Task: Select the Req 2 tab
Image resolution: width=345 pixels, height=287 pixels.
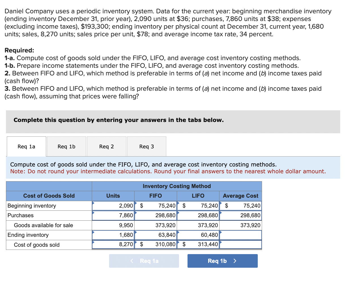Action: (x=107, y=146)
